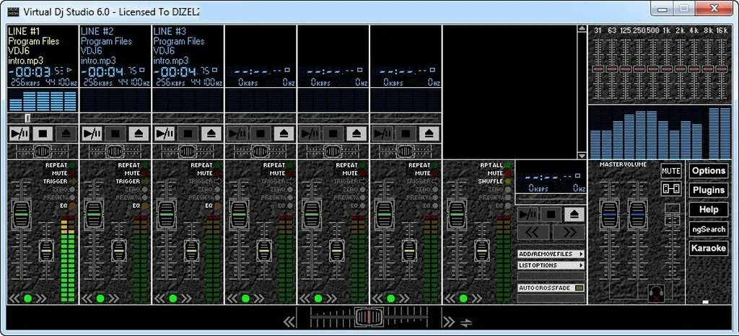The height and width of the screenshot is (336, 739).
Task: Start play/pause on LINE #2
Action: (x=92, y=133)
